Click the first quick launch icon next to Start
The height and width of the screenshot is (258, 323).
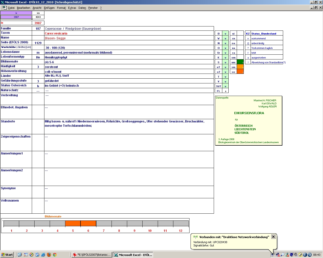(x=20, y=255)
